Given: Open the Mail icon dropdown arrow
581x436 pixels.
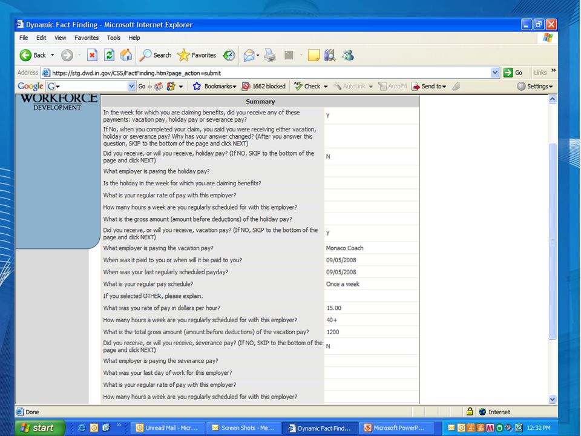Looking at the screenshot, I should coord(258,55).
